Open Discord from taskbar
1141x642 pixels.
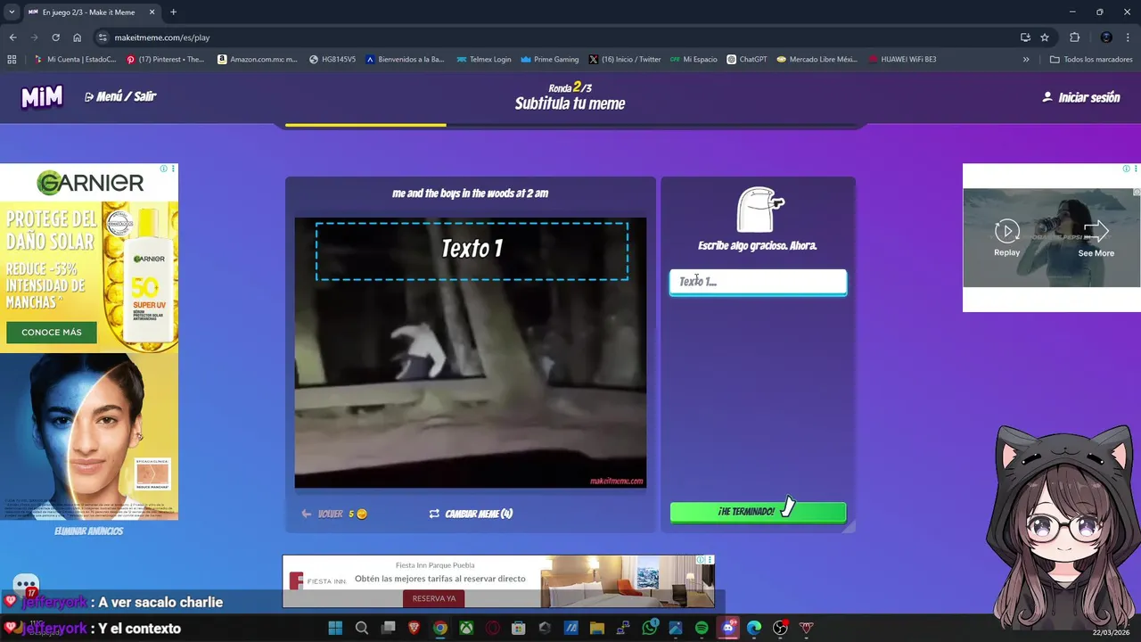pyautogui.click(x=728, y=628)
